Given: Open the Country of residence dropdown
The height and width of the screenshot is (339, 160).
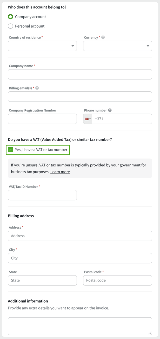Looking at the screenshot, I should click(42, 46).
